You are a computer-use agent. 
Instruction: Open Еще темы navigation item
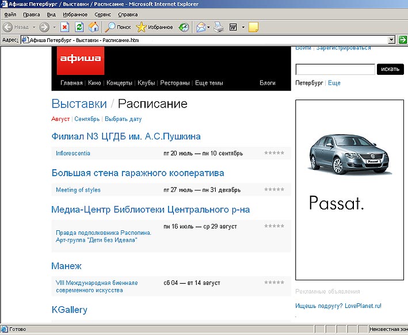click(x=209, y=83)
